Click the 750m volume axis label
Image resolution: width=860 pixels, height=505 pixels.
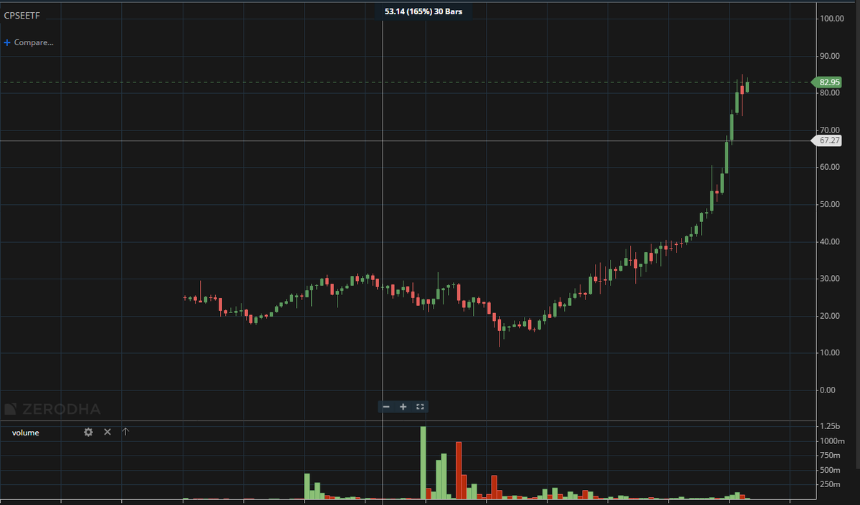829,455
